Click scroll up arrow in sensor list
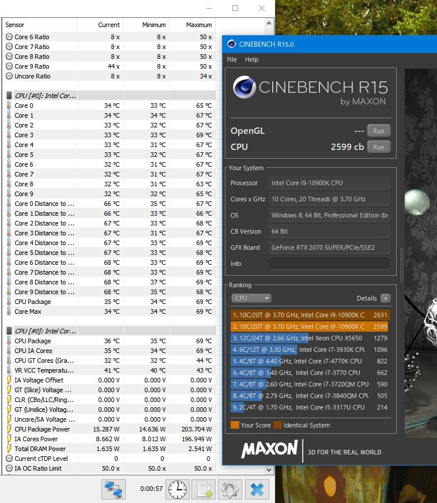Screen dimensions: 437x503 (269, 23)
